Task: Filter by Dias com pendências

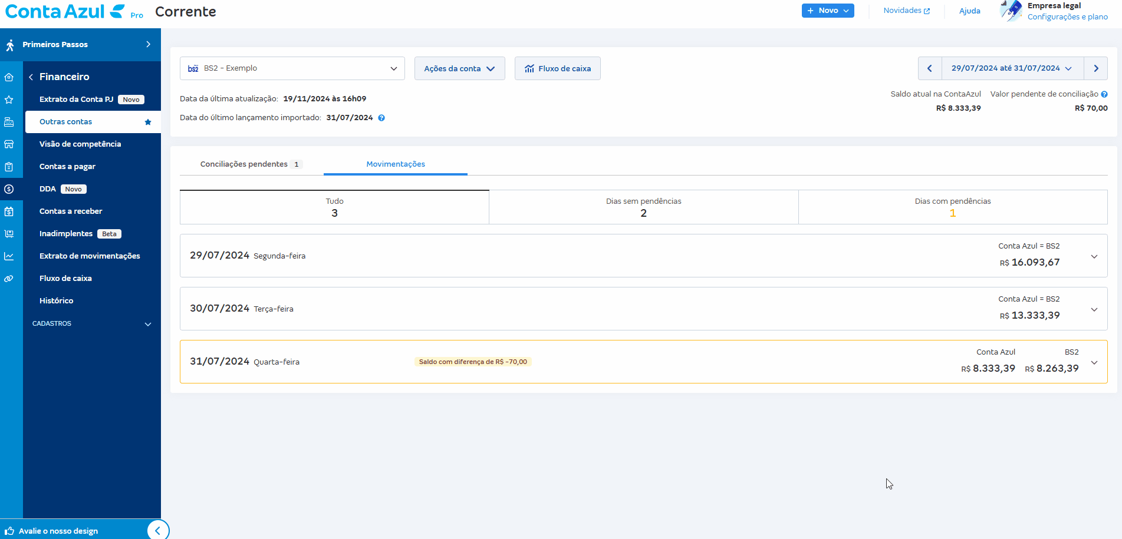Action: click(952, 207)
